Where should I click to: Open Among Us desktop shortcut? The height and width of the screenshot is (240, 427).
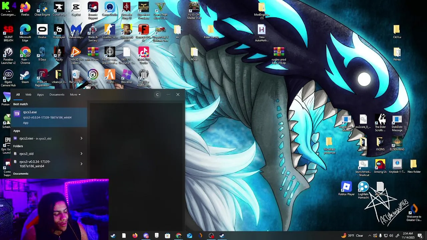[380, 166]
